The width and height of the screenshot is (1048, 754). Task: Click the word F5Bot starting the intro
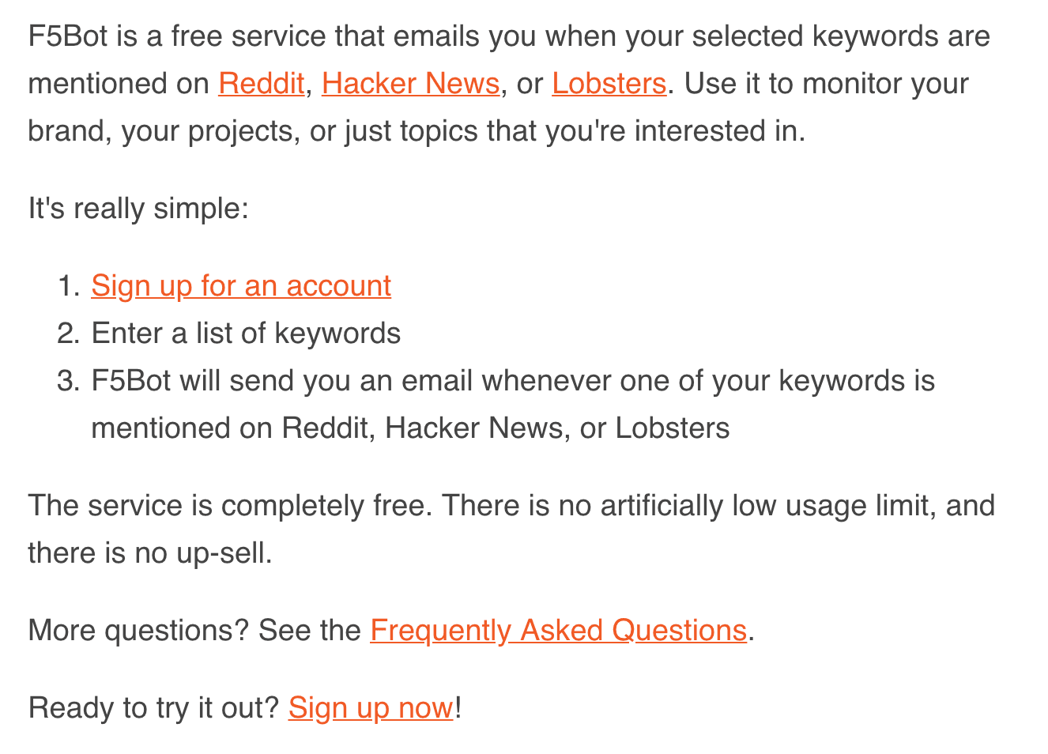67,36
